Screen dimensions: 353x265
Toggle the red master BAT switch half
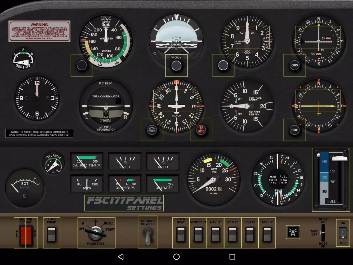tap(32, 233)
